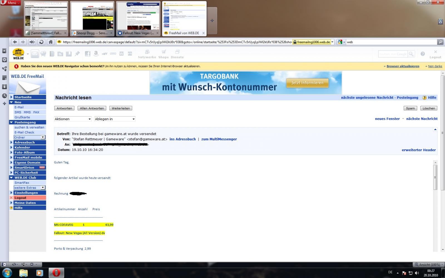This screenshot has width=445, height=278.
Task: Open the mail envelope icon in WEB.DE toolbar
Action: click(35, 54)
